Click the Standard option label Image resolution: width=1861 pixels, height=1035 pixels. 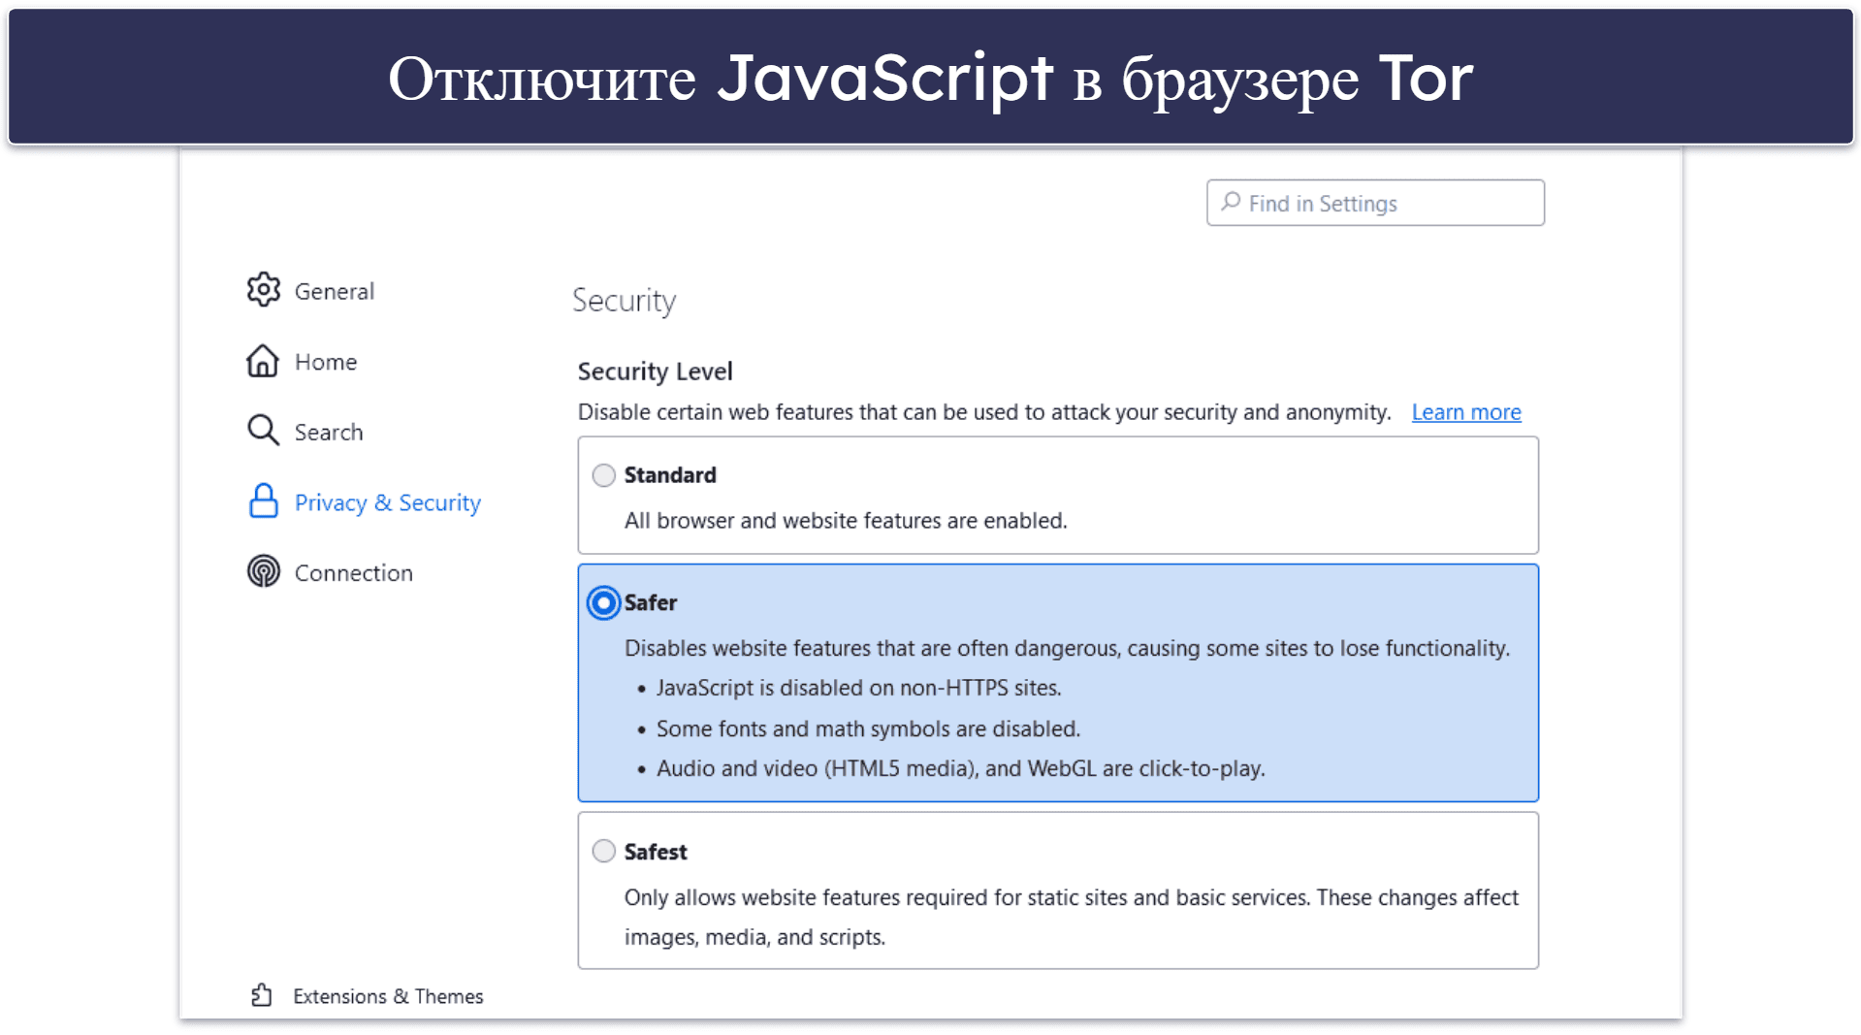click(x=670, y=475)
